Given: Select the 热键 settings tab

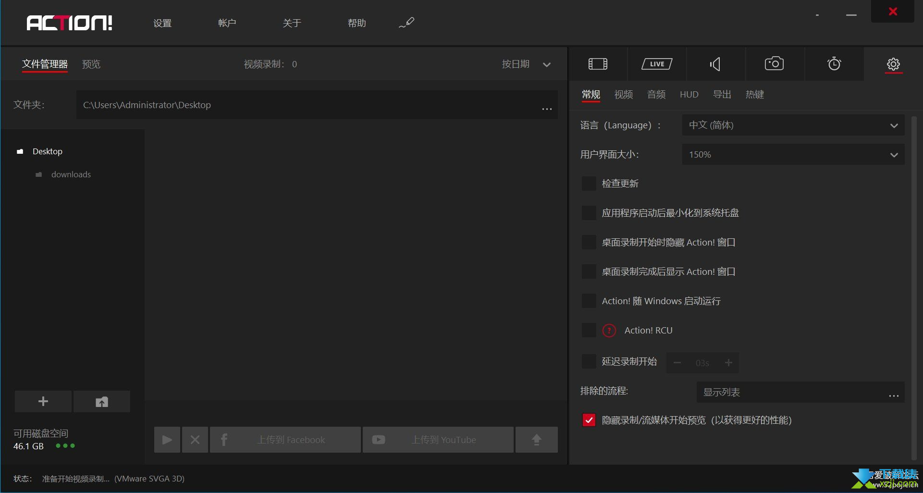Looking at the screenshot, I should pos(754,94).
